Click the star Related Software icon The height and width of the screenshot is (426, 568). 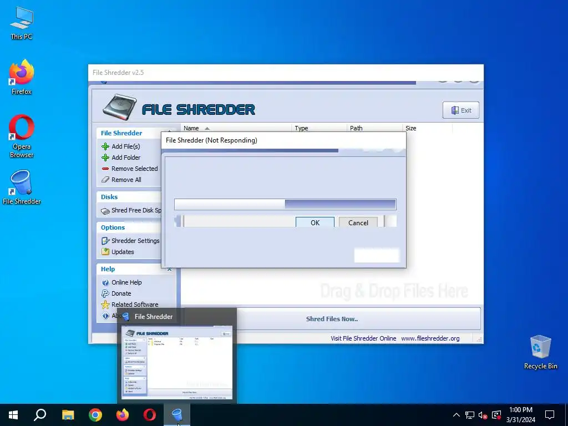[105, 305]
